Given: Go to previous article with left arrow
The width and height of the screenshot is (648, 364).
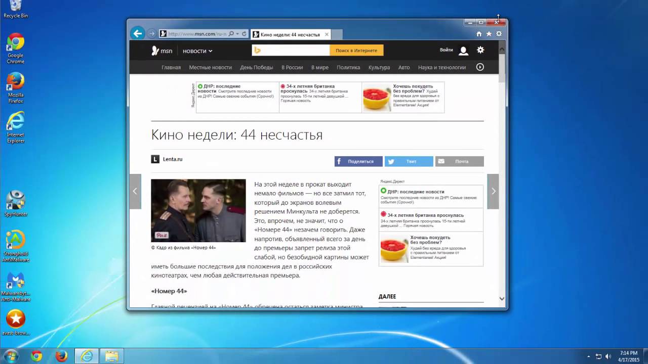Looking at the screenshot, I should (x=135, y=191).
